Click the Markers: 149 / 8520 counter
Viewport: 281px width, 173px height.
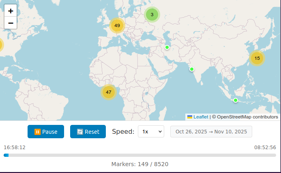click(x=140, y=164)
